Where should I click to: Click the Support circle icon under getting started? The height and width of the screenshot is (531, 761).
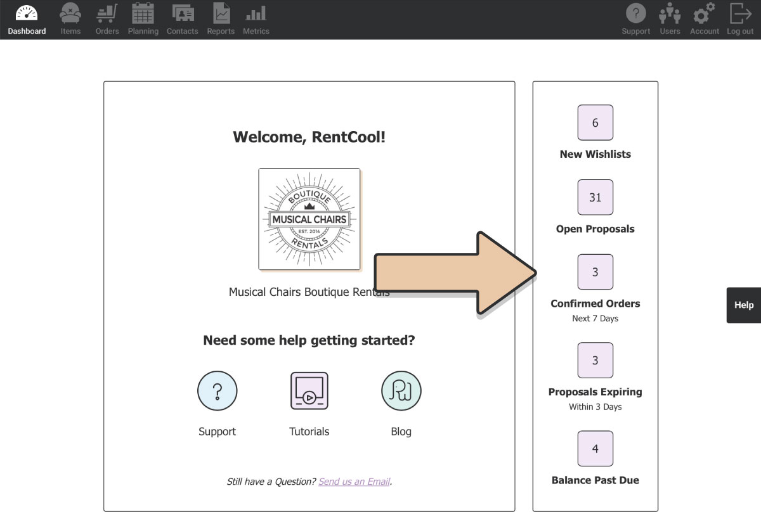click(217, 391)
